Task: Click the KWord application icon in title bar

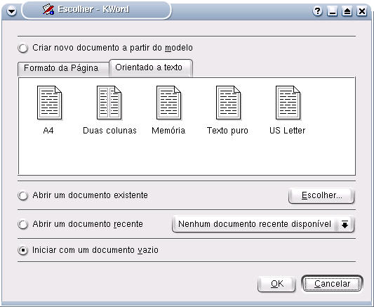Action: (48, 10)
